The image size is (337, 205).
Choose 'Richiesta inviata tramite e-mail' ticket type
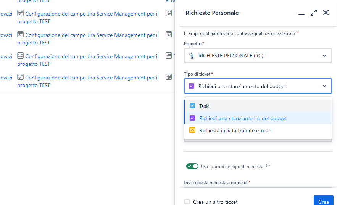[x=235, y=130]
